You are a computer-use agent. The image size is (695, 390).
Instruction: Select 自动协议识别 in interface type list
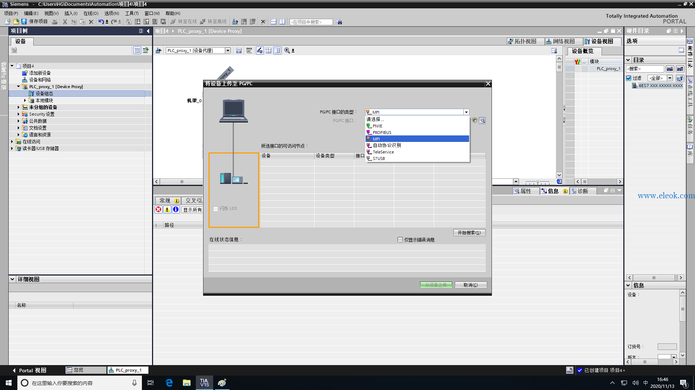pyautogui.click(x=417, y=145)
